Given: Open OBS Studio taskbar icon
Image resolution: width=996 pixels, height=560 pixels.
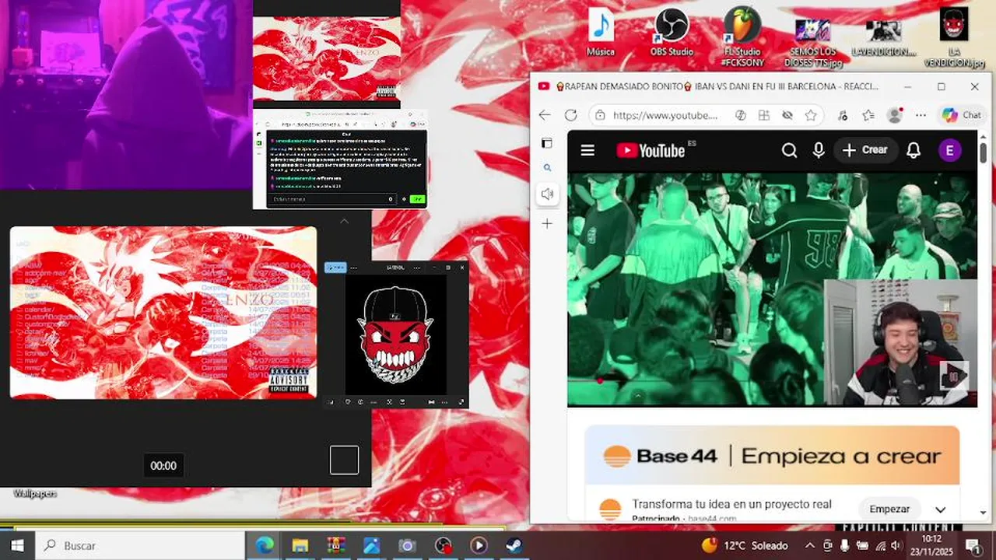Looking at the screenshot, I should point(443,545).
